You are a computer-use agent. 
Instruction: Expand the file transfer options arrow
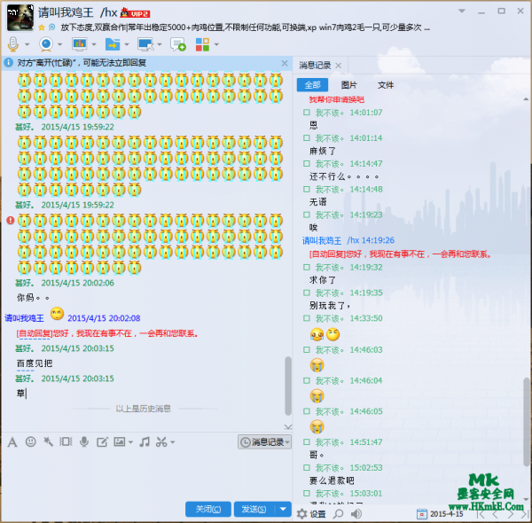tap(127, 44)
